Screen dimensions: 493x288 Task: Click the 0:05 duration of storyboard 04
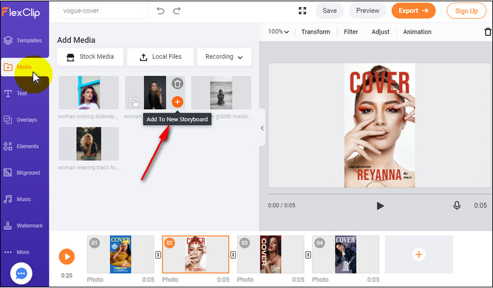[373, 280]
